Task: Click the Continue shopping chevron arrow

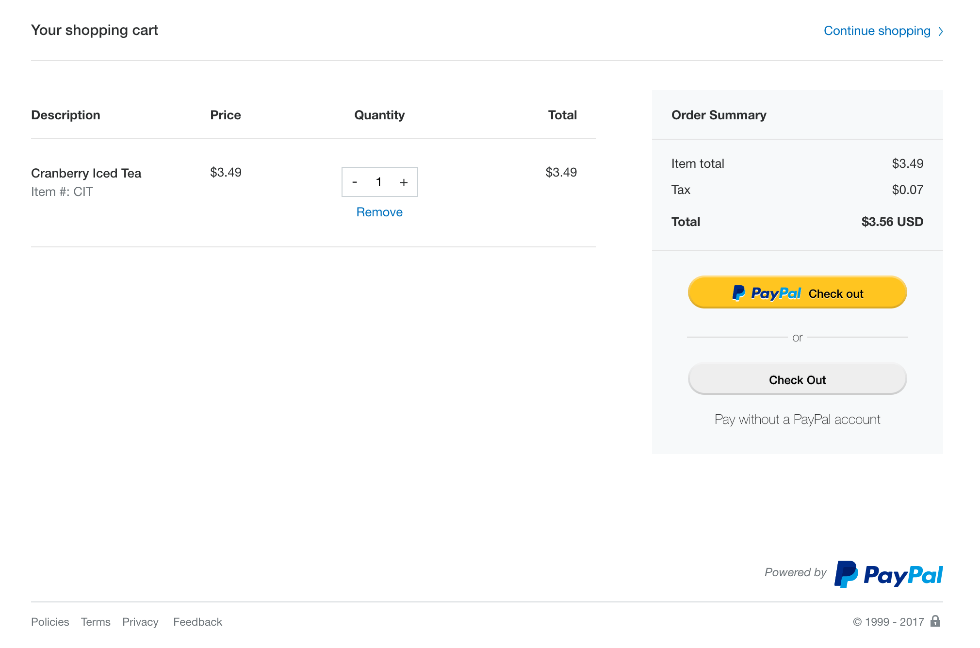Action: (941, 32)
